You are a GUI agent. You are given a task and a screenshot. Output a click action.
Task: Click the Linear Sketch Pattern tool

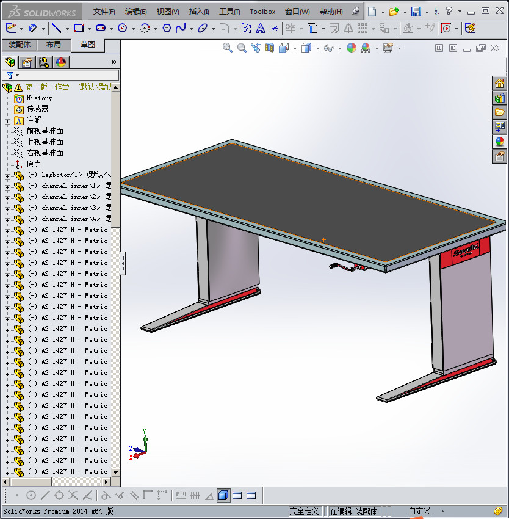click(363, 29)
